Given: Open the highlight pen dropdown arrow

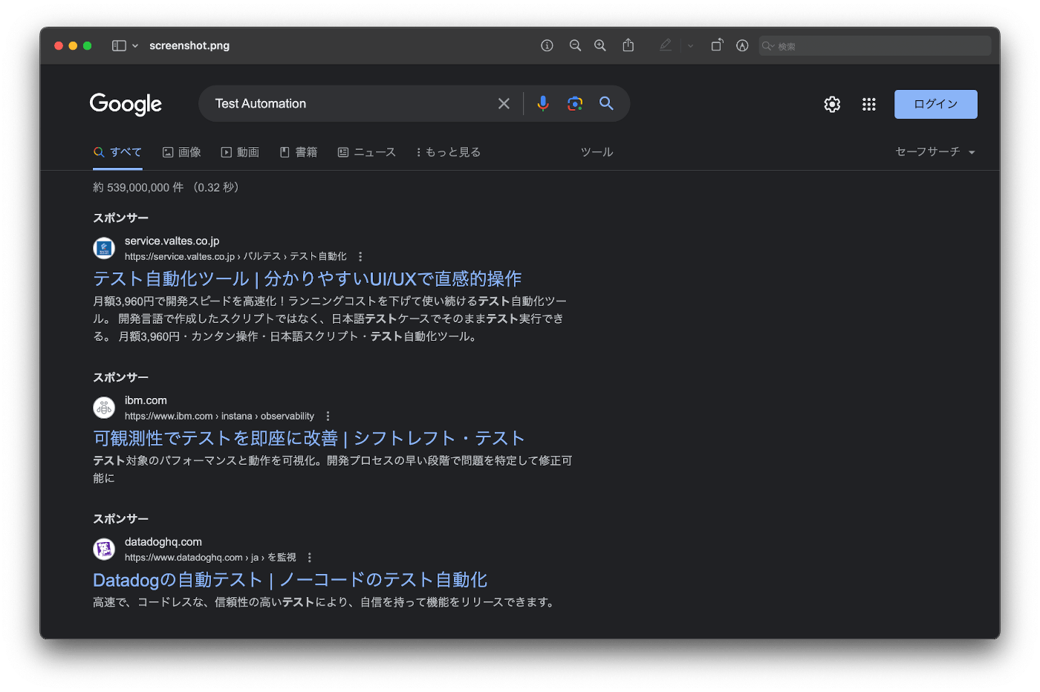Looking at the screenshot, I should click(x=690, y=46).
